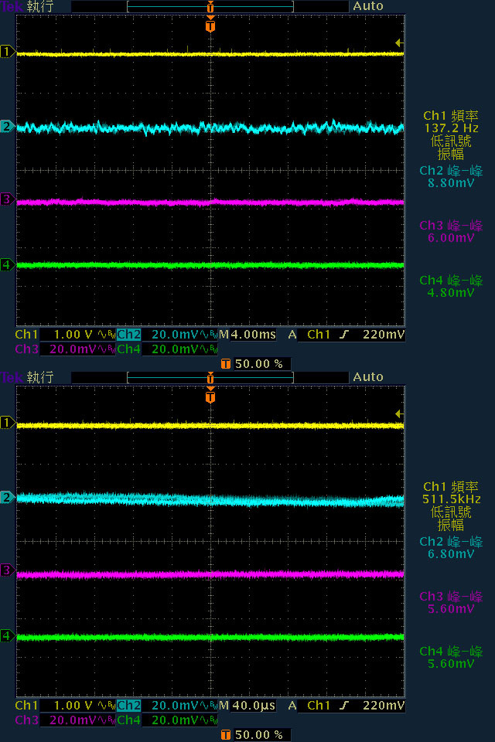Click Ch2 peak-to-peak value 8.80mV

(x=451, y=183)
